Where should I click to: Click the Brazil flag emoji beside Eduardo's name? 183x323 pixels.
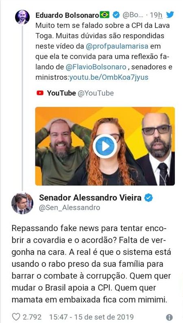(x=105, y=15)
